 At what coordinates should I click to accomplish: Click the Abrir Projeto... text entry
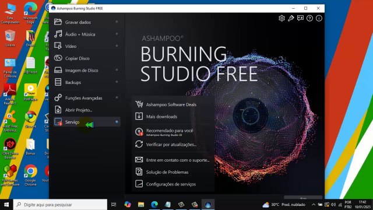[x=79, y=110]
